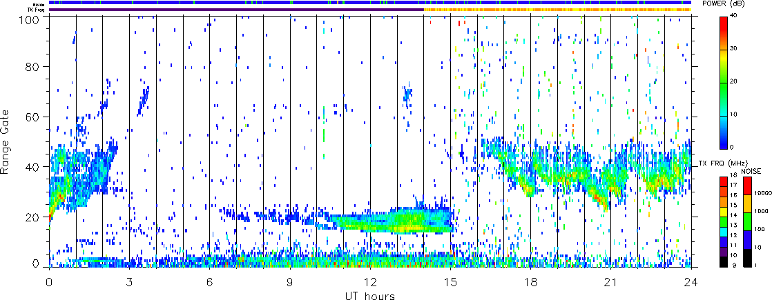
Task: Click the UT hours axis tick label '12'
Action: pyautogui.click(x=370, y=282)
